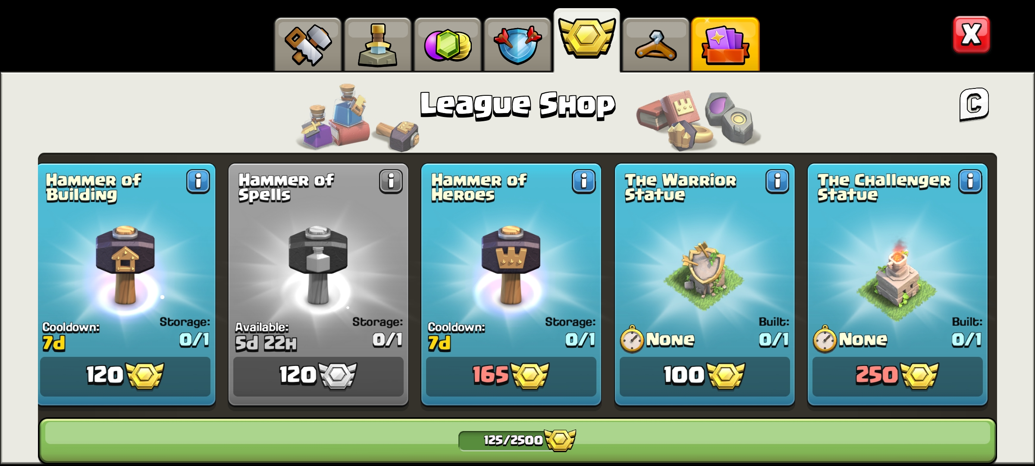Show info for Hammer of Heroes
Image resolution: width=1035 pixels, height=466 pixels.
pos(583,181)
